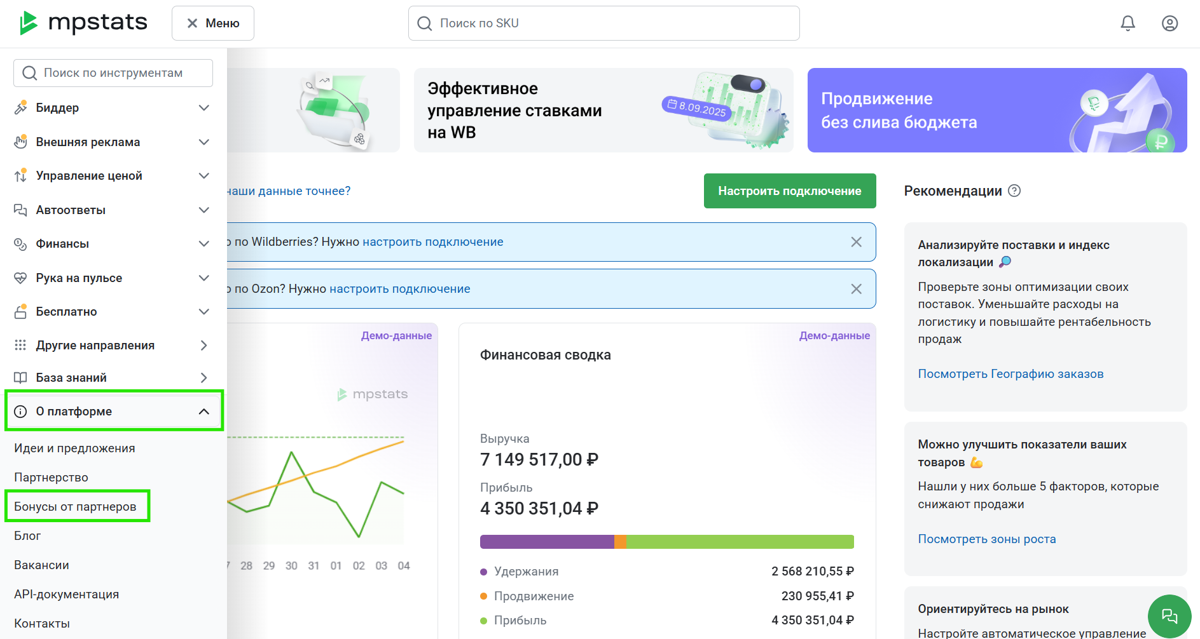Expand the Управление ценой section
1200x639 pixels.
tap(112, 176)
